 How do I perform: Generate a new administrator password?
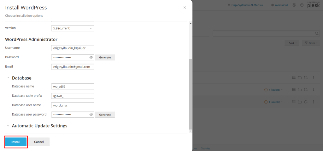105,57
